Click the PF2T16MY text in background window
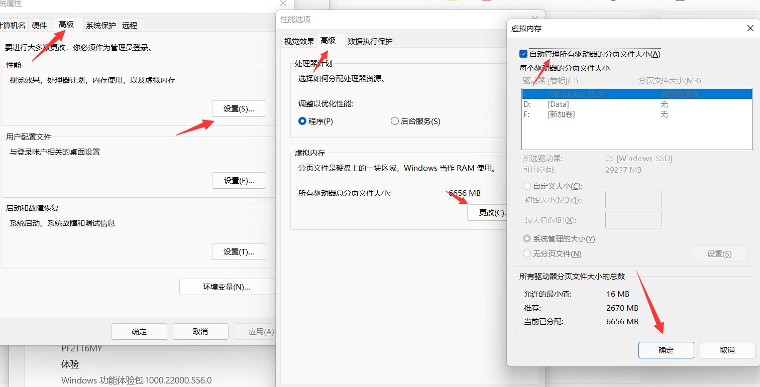 pos(81,348)
